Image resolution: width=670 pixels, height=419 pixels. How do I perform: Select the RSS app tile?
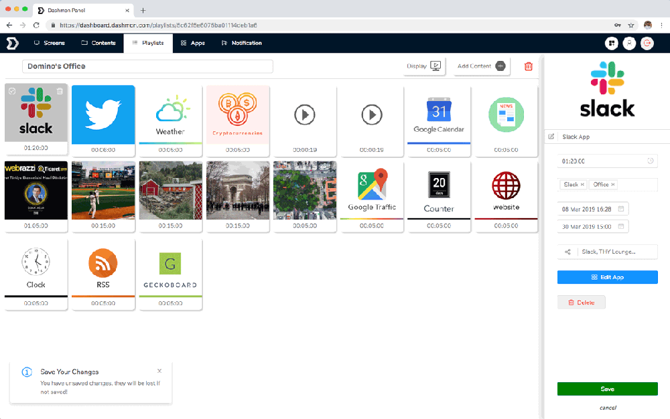tap(103, 274)
